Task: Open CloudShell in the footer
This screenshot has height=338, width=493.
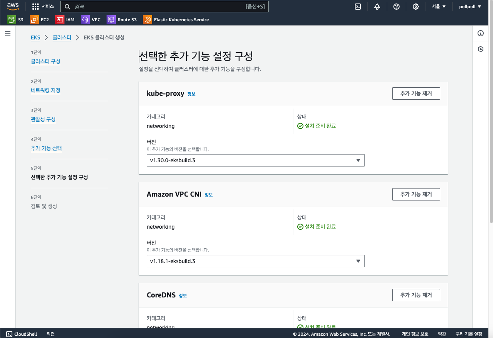Action: tap(22, 334)
